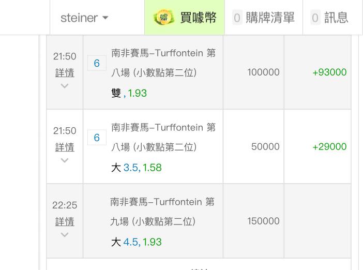Click the +93000 winnings amount
363x270 pixels.
(329, 72)
